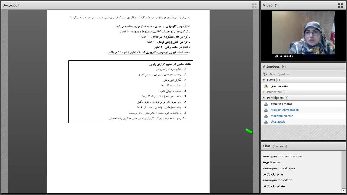Image resolution: width=347 pixels, height=195 pixels.
Task: Select the Chat (Everyone) pod header
Action: coord(275,146)
